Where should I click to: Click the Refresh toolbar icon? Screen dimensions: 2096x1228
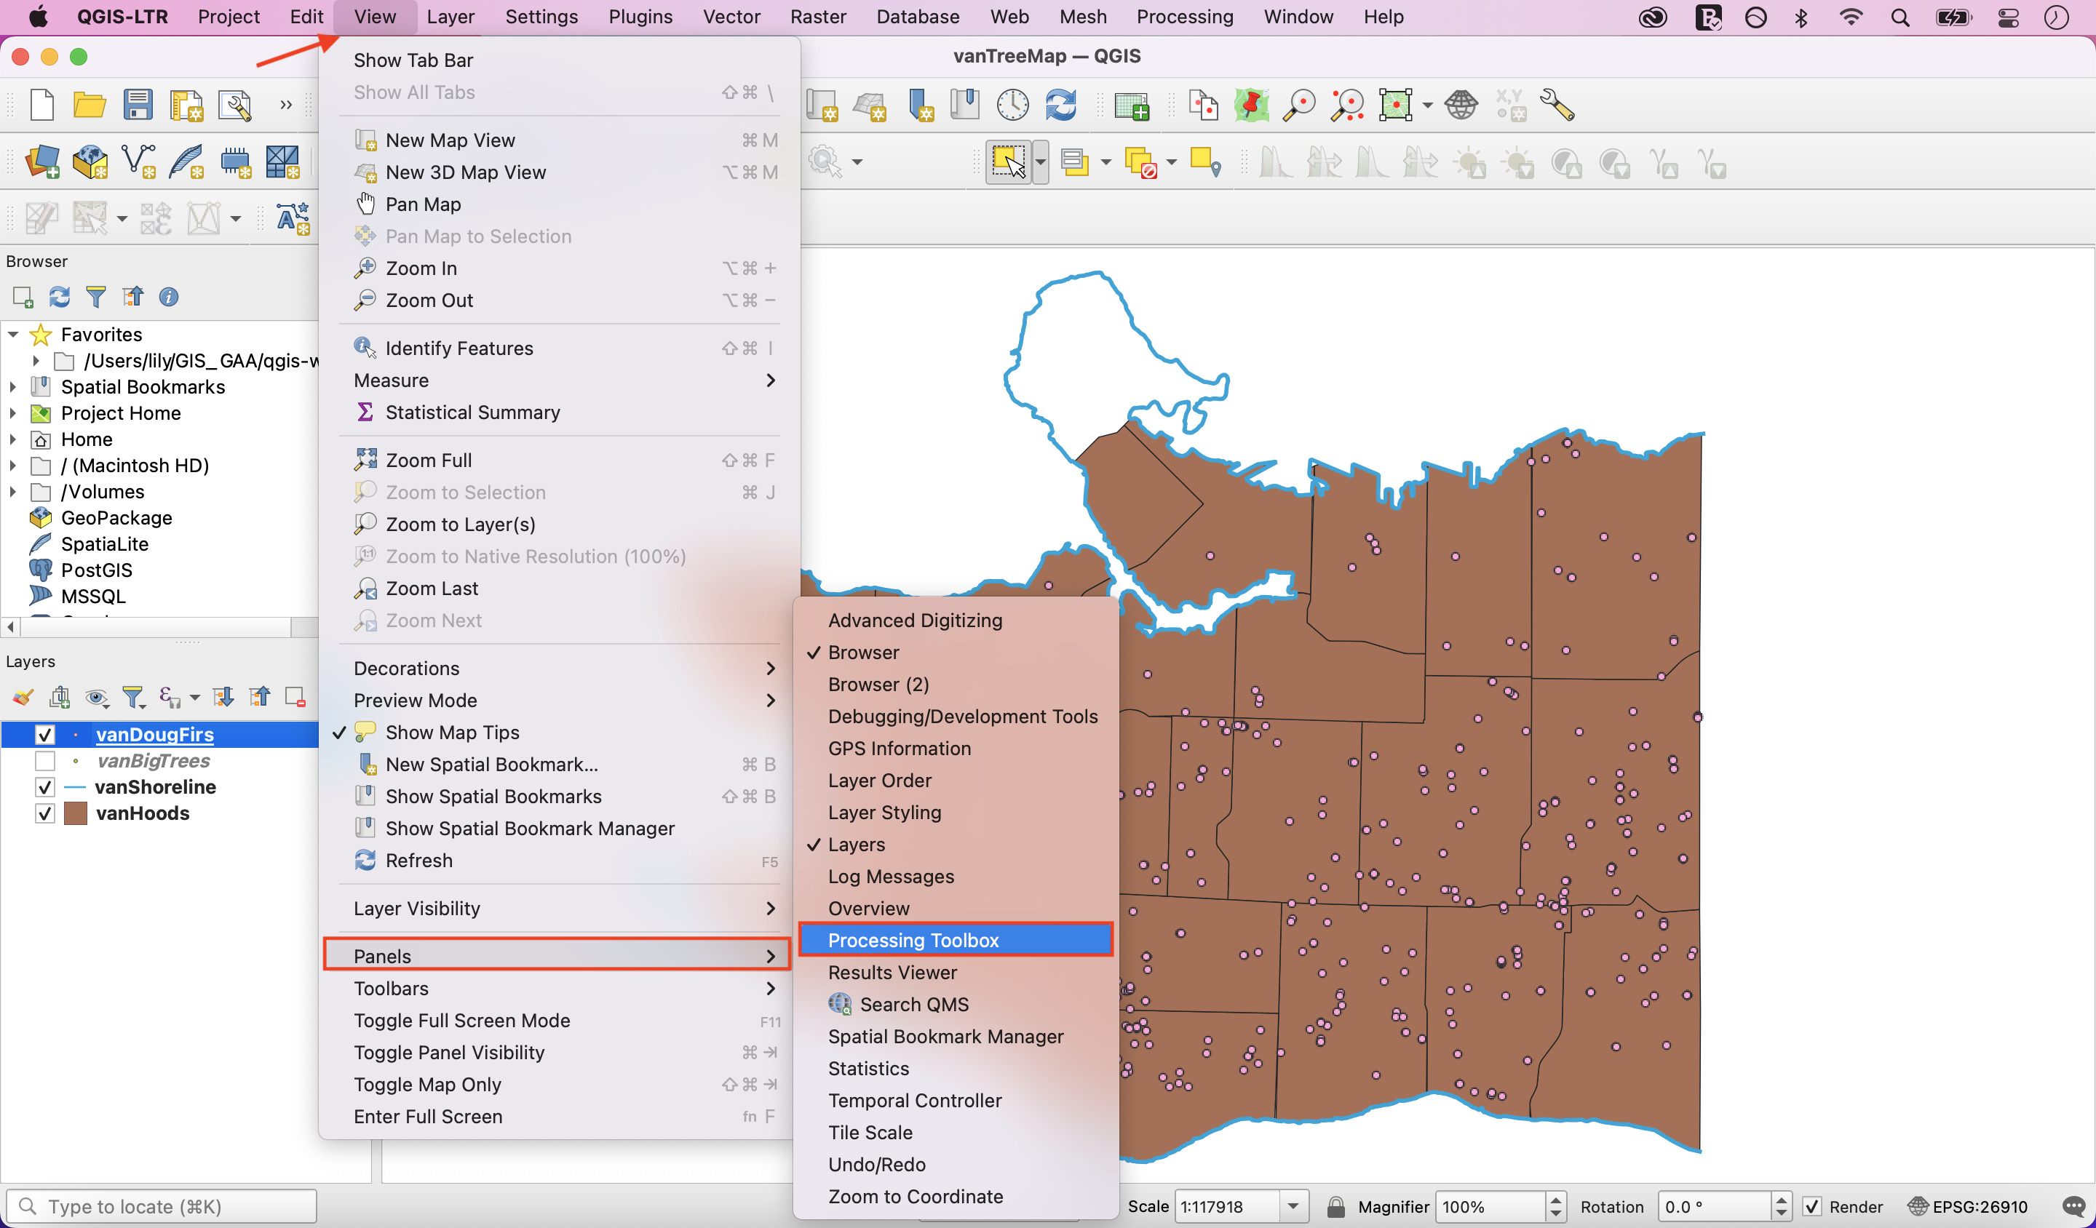pos(1060,105)
